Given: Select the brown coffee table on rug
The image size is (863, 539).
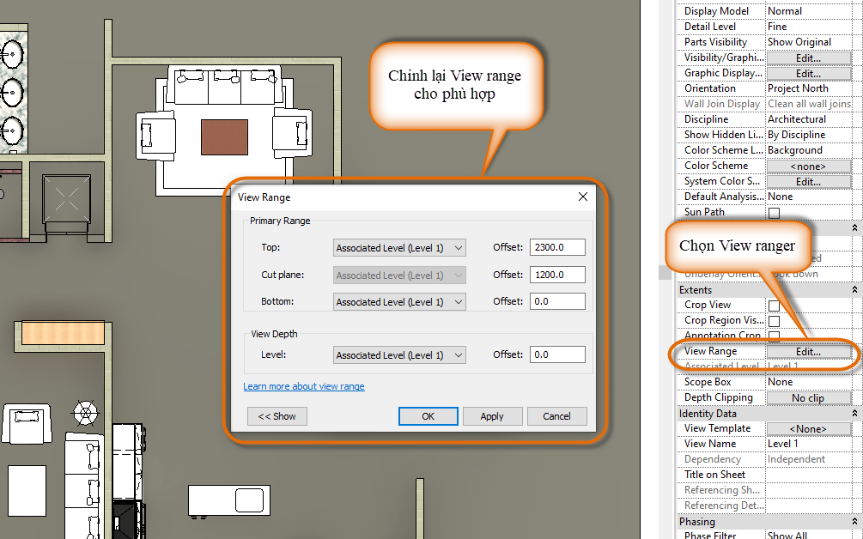Looking at the screenshot, I should 224,136.
